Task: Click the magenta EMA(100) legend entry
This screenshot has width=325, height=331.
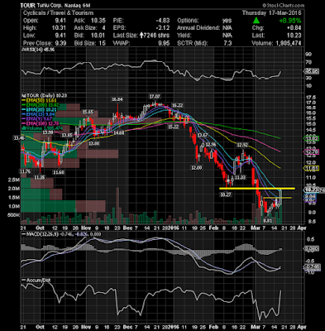Action: pyautogui.click(x=41, y=123)
